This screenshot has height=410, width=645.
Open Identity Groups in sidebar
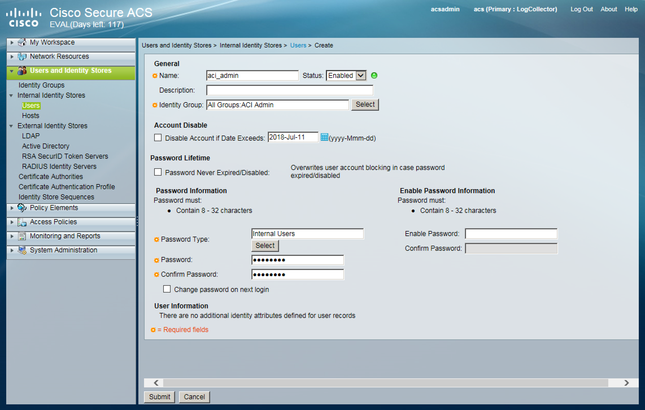tap(42, 85)
